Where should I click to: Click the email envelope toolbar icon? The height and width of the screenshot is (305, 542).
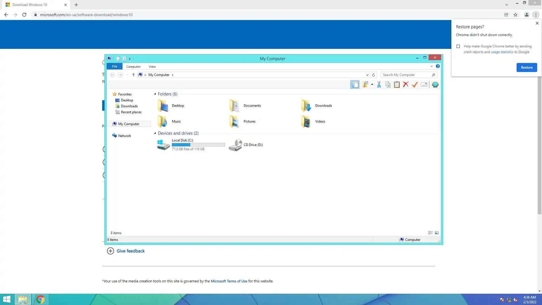coord(424,84)
